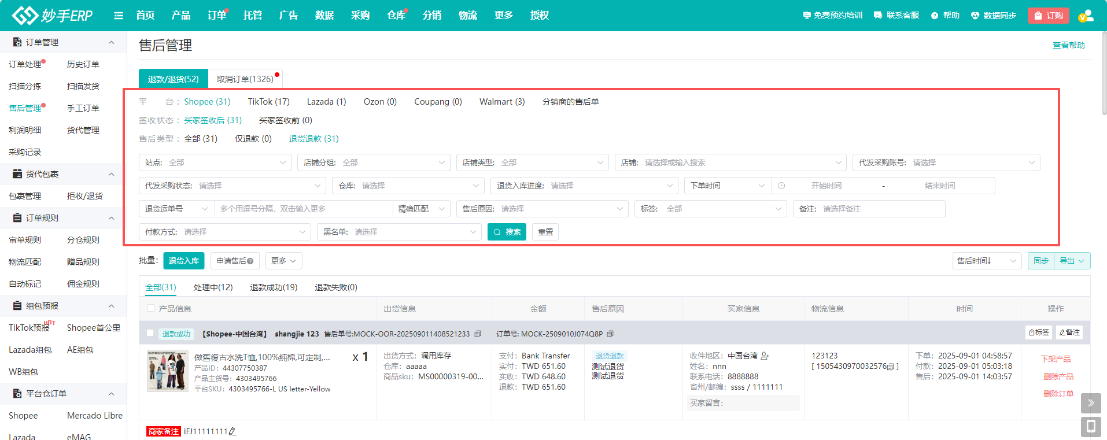Click the 搜索 search button
This screenshot has width=1107, height=440.
(x=507, y=232)
